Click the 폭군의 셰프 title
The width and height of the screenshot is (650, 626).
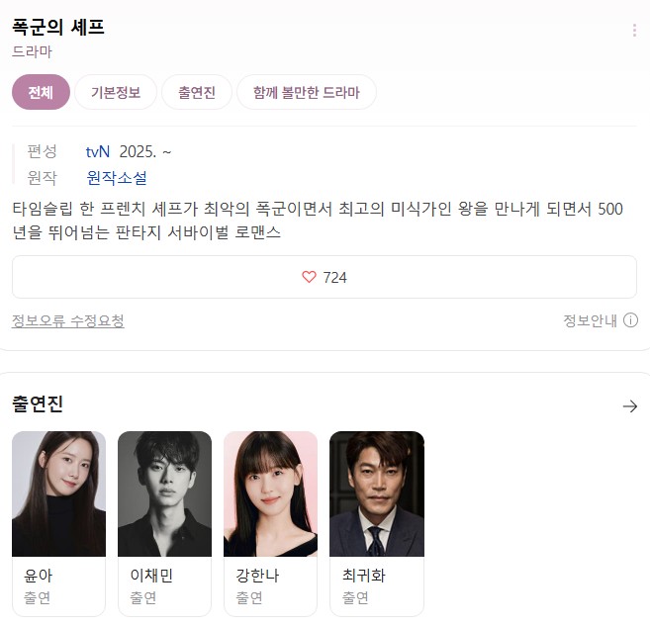[x=58, y=28]
